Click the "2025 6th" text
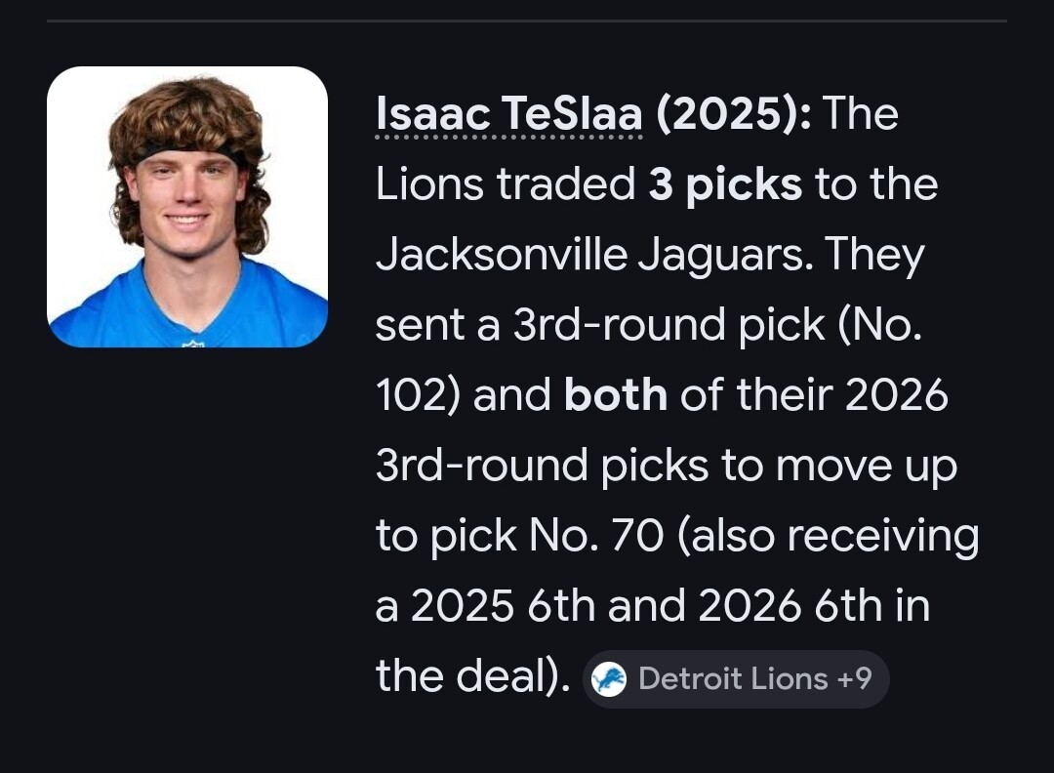 (x=503, y=606)
